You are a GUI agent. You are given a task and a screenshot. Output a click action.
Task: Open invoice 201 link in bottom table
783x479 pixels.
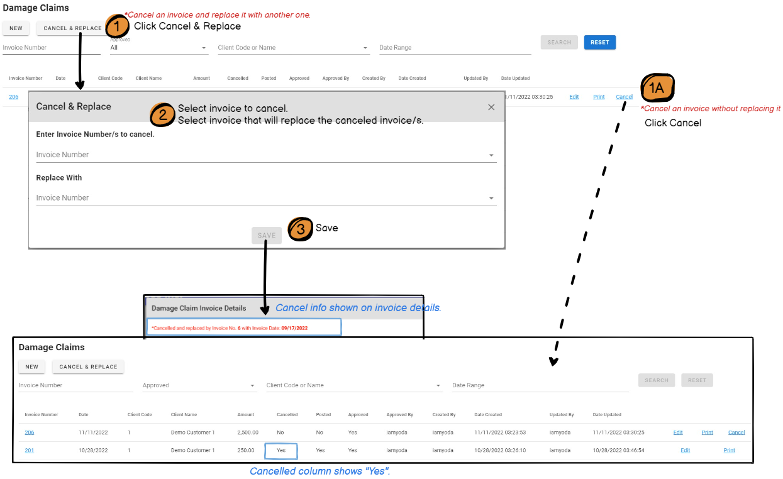[x=30, y=451]
